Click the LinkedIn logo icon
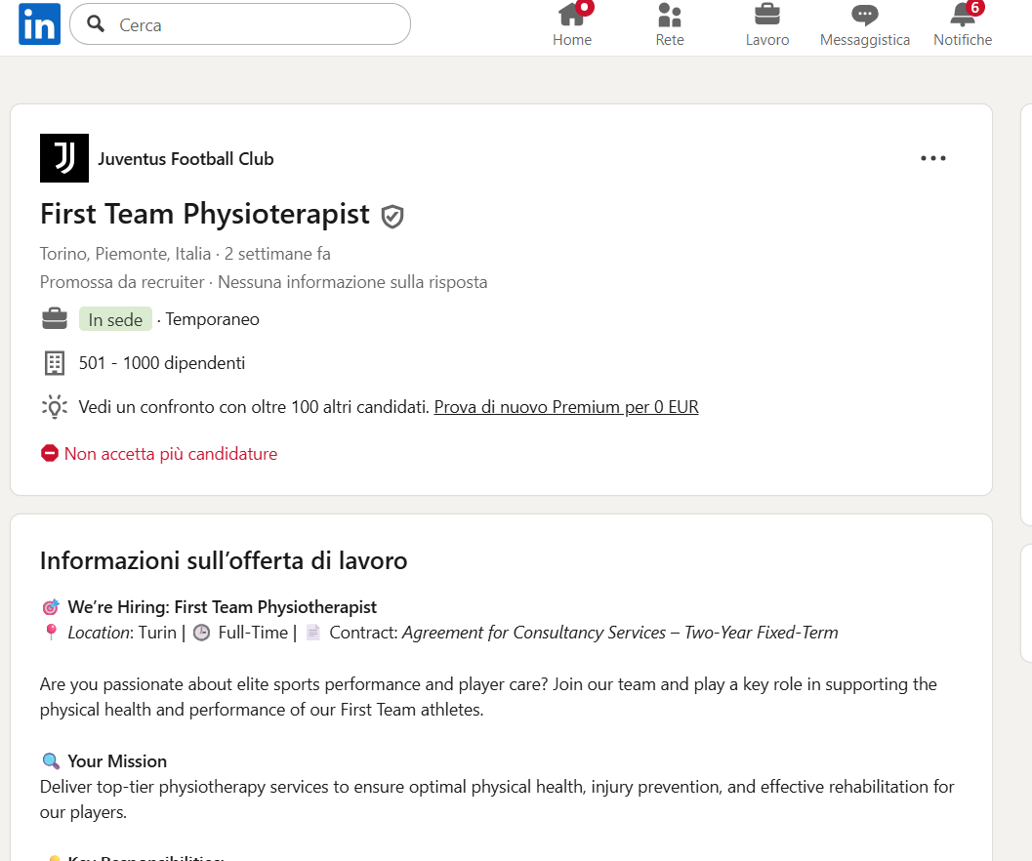The height and width of the screenshot is (861, 1032). (x=39, y=24)
